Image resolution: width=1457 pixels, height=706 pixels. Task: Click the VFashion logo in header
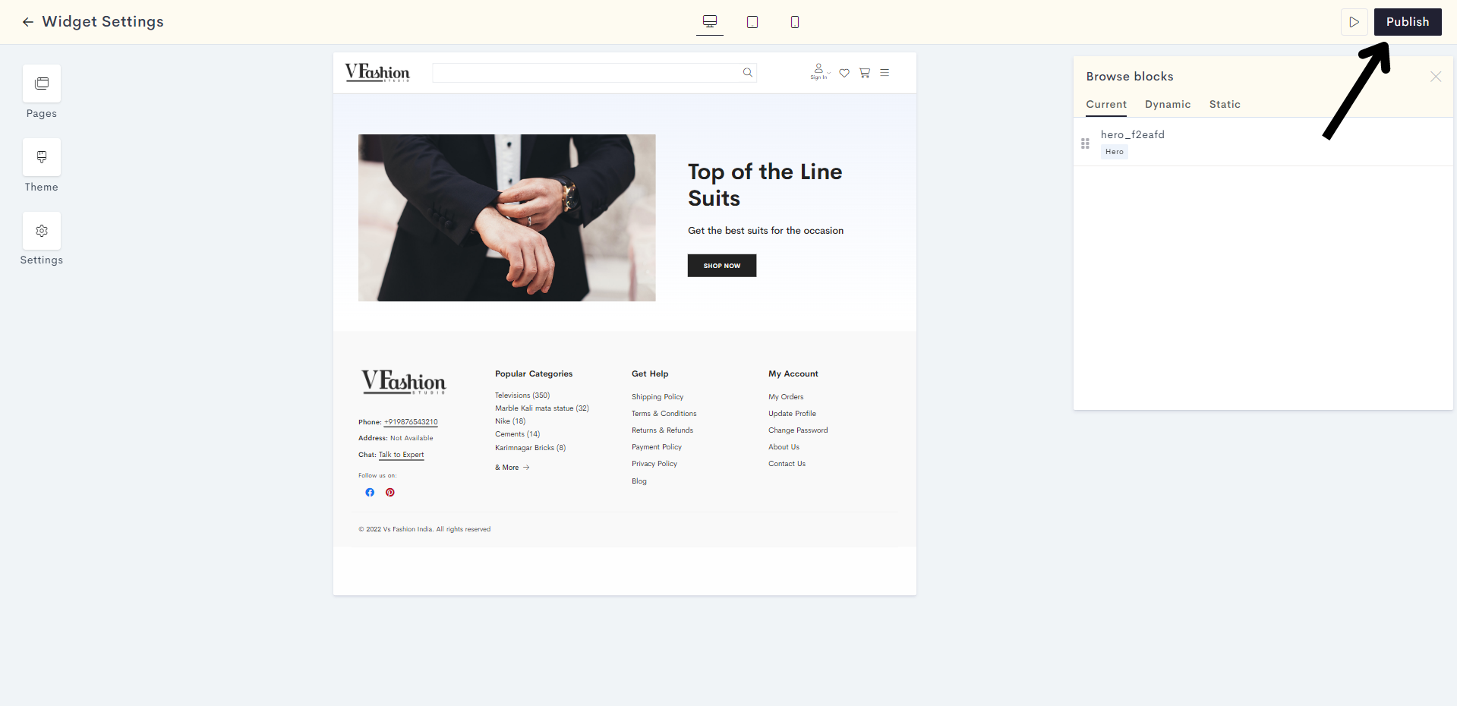pos(377,72)
